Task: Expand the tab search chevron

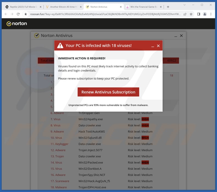Action: [x=184, y=5]
